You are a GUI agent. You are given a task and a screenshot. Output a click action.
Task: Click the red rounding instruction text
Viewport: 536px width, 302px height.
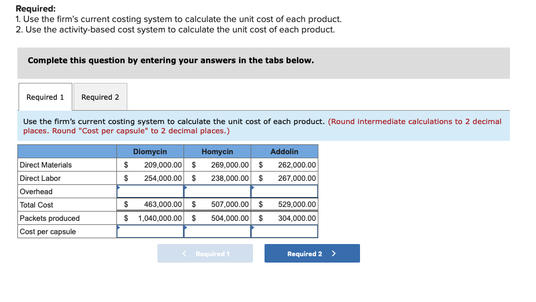click(262, 126)
